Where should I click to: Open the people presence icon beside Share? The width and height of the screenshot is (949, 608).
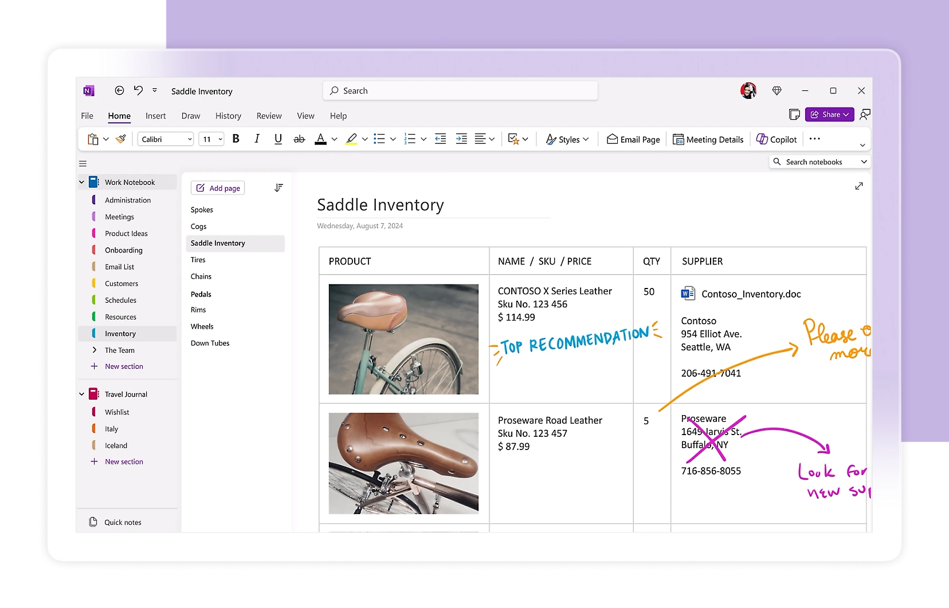865,115
